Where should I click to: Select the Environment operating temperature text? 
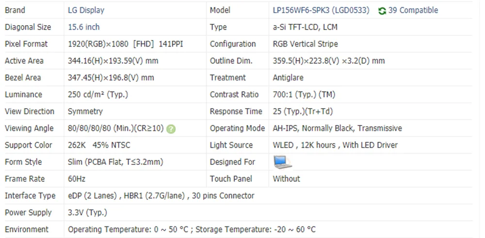(192, 229)
